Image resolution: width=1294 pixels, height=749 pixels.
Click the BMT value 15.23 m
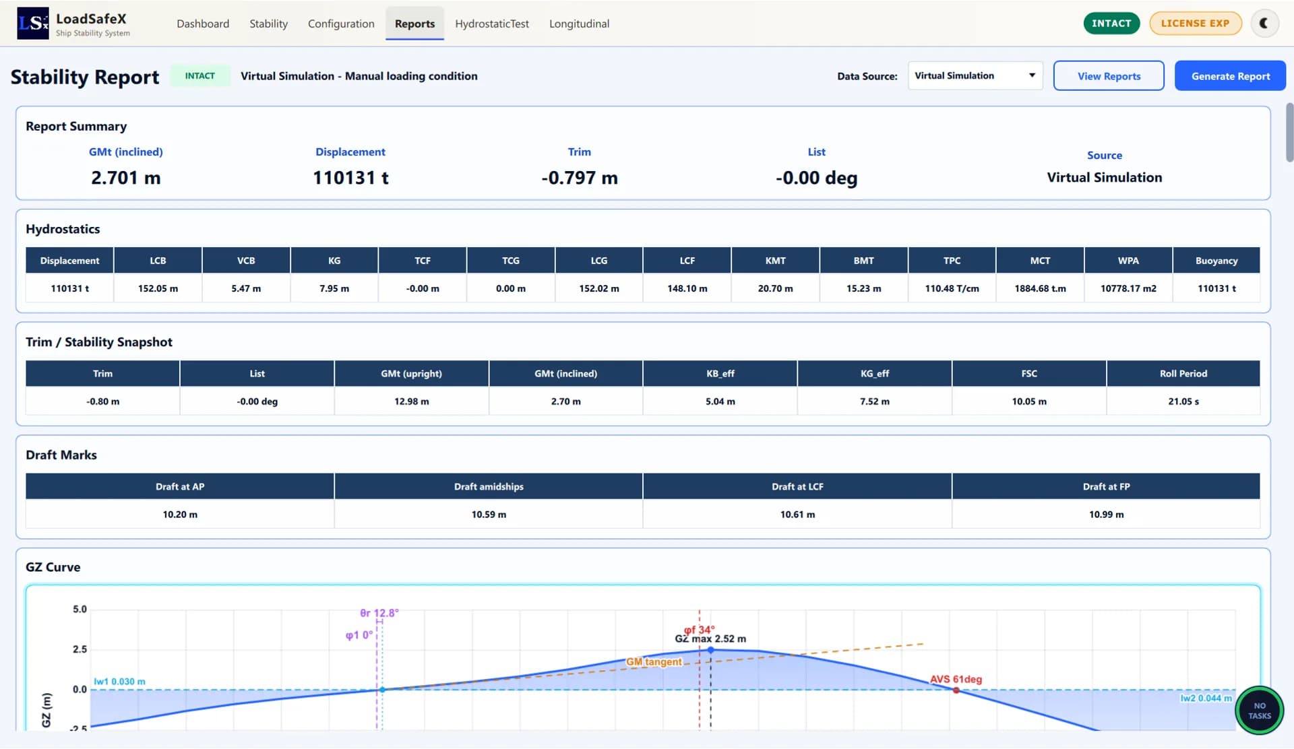point(863,288)
